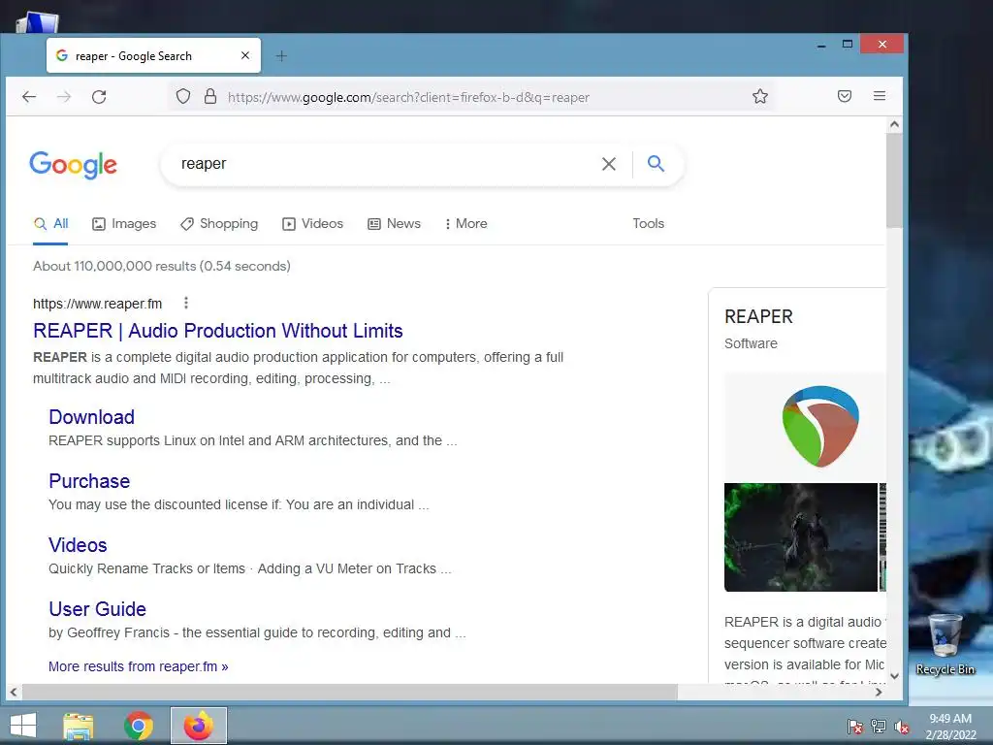993x745 pixels.
Task: Open the three-dot menu beside reaper.fm URL
Action: (x=185, y=304)
